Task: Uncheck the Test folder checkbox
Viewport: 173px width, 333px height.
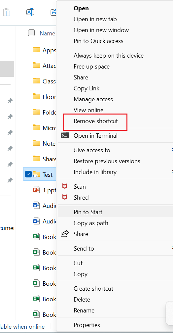Action: (x=28, y=174)
